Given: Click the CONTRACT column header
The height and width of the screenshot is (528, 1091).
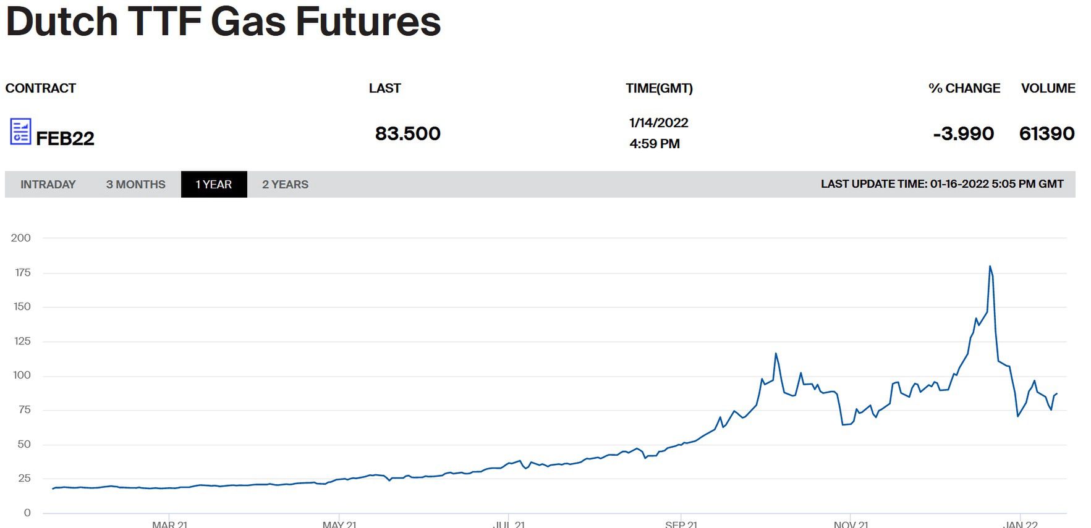Looking at the screenshot, I should pyautogui.click(x=40, y=88).
